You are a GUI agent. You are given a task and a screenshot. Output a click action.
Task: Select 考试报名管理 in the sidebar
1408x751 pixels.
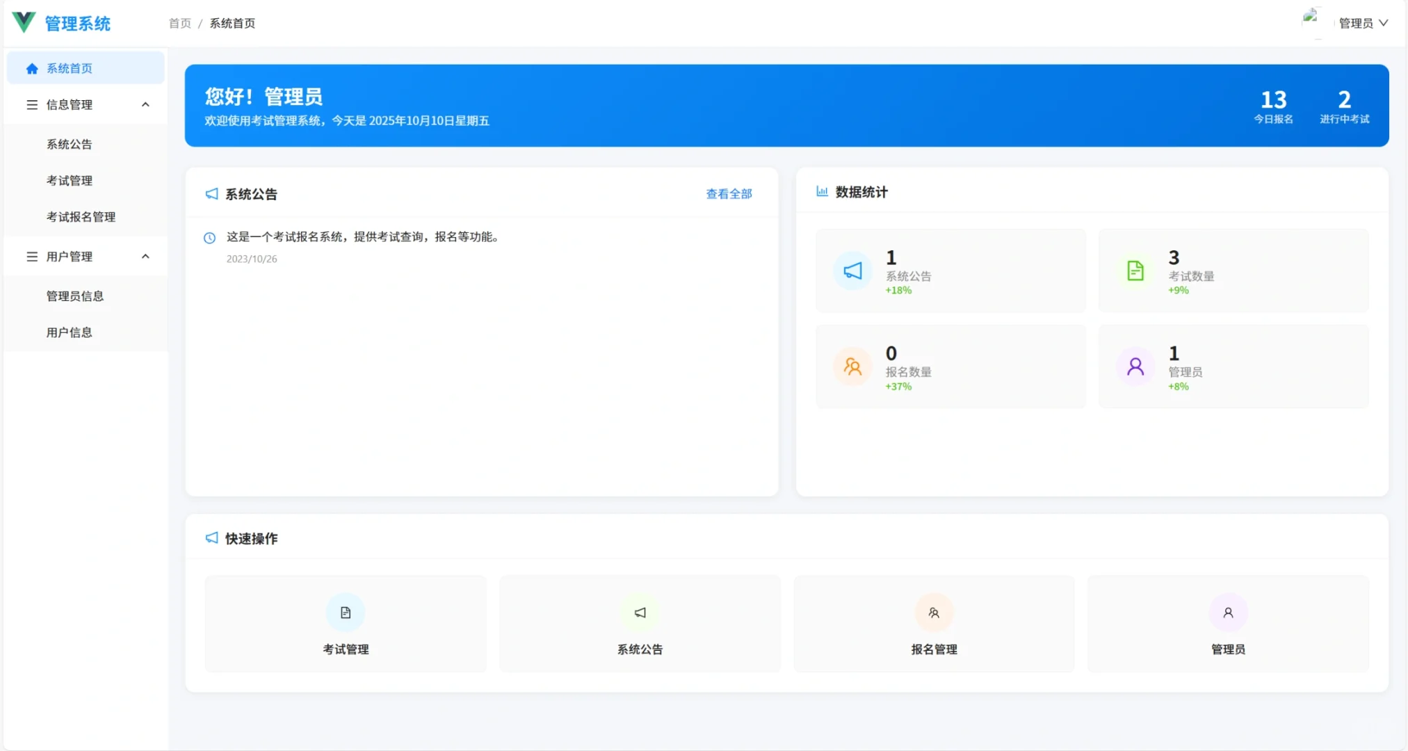(x=80, y=216)
